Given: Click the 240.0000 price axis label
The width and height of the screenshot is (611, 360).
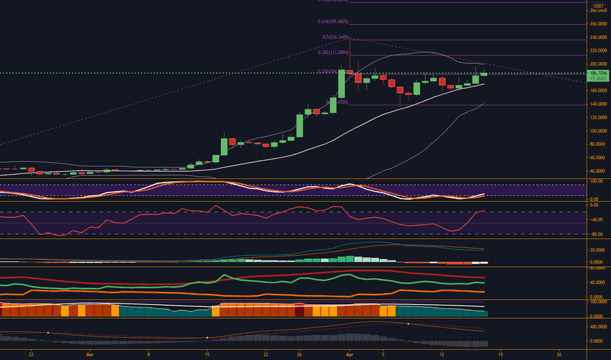Looking at the screenshot, I should pos(598,37).
